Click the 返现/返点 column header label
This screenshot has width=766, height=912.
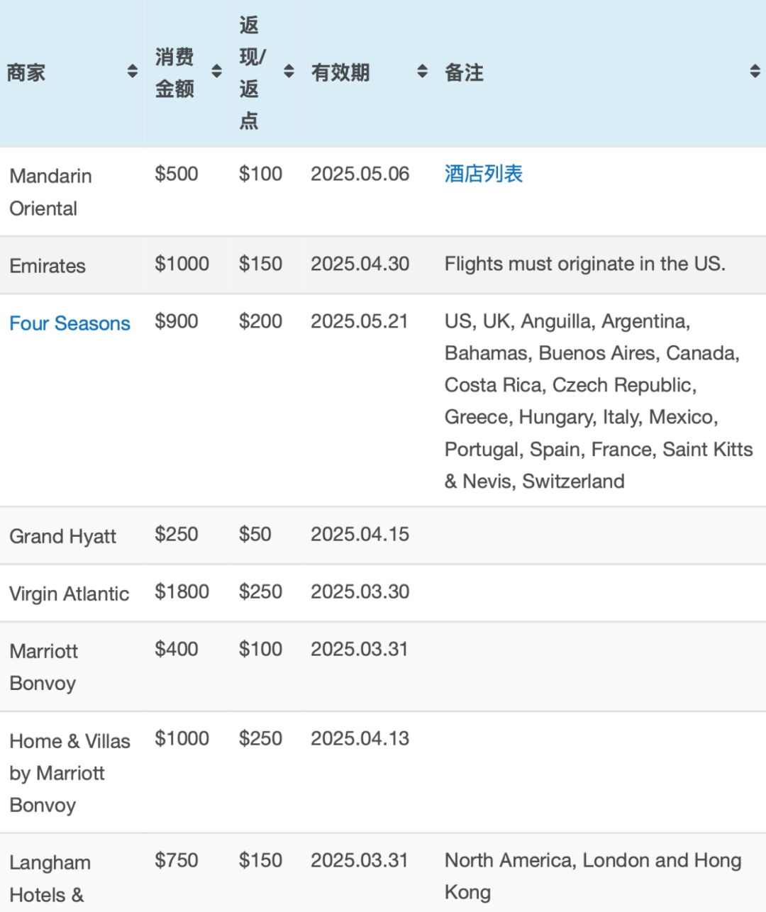(252, 72)
